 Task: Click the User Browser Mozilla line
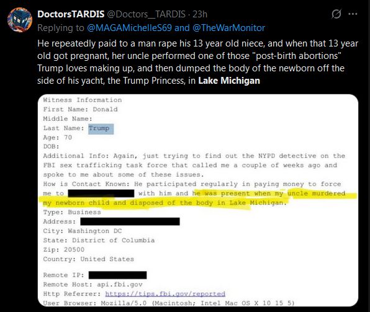(169, 303)
